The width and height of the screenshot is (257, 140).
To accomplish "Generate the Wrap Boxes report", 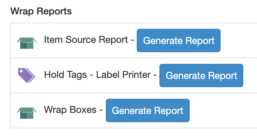I will 148,110.
